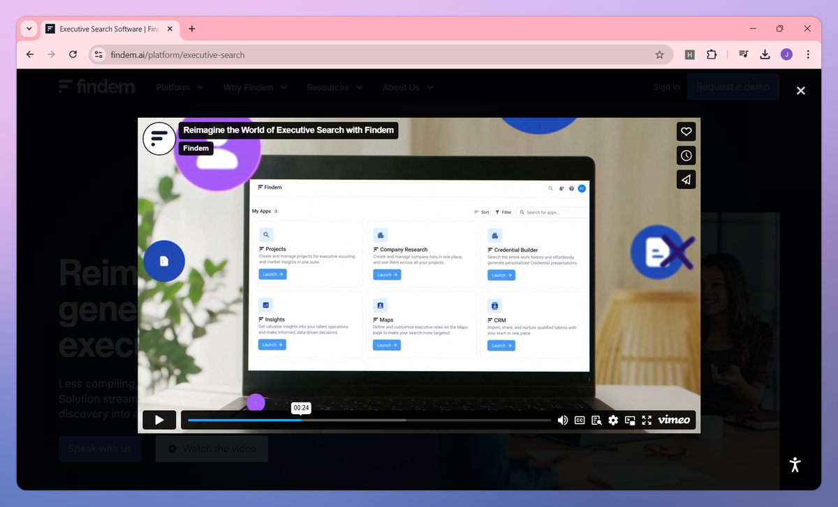Expand the tab search dropdown arrow
The width and height of the screenshot is (838, 507).
click(29, 29)
